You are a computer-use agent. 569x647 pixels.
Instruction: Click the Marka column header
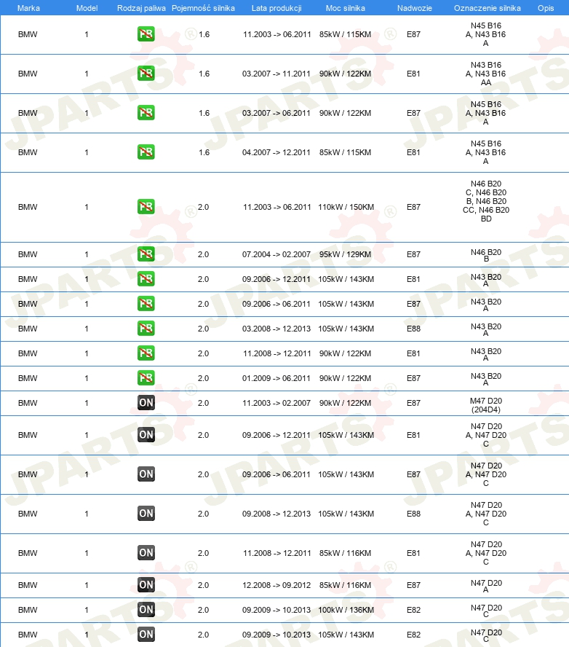point(28,8)
